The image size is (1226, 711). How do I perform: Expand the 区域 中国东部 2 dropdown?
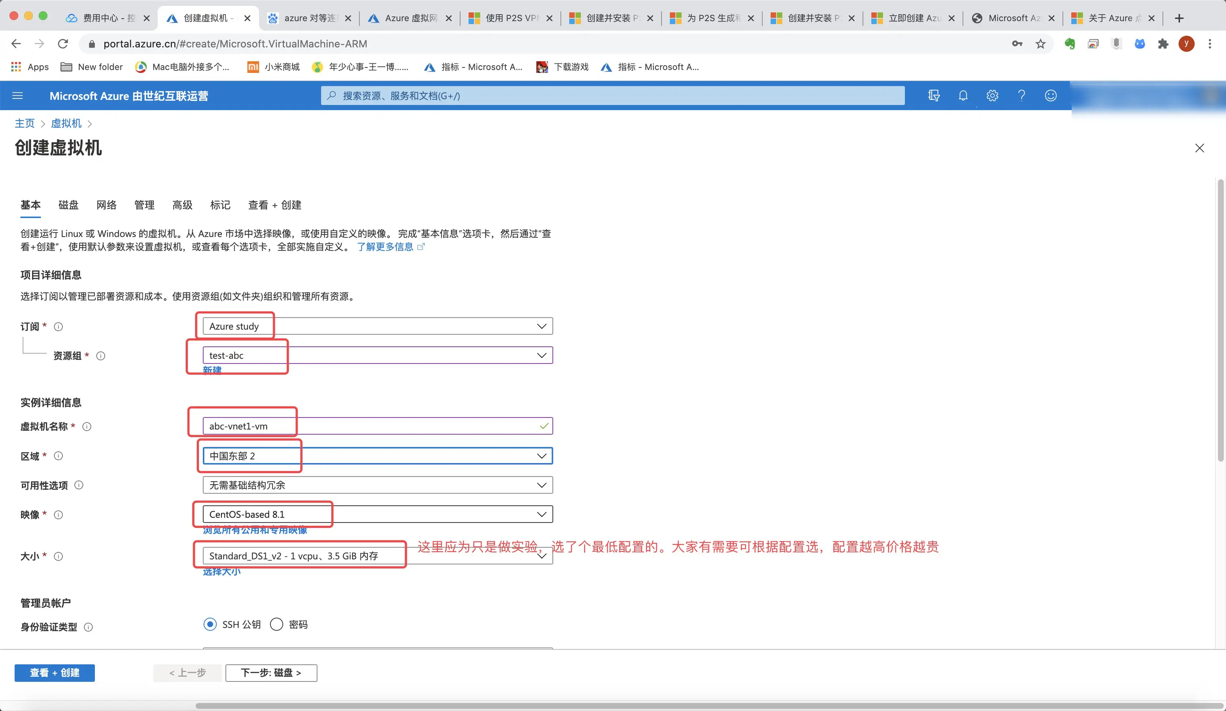coord(541,456)
